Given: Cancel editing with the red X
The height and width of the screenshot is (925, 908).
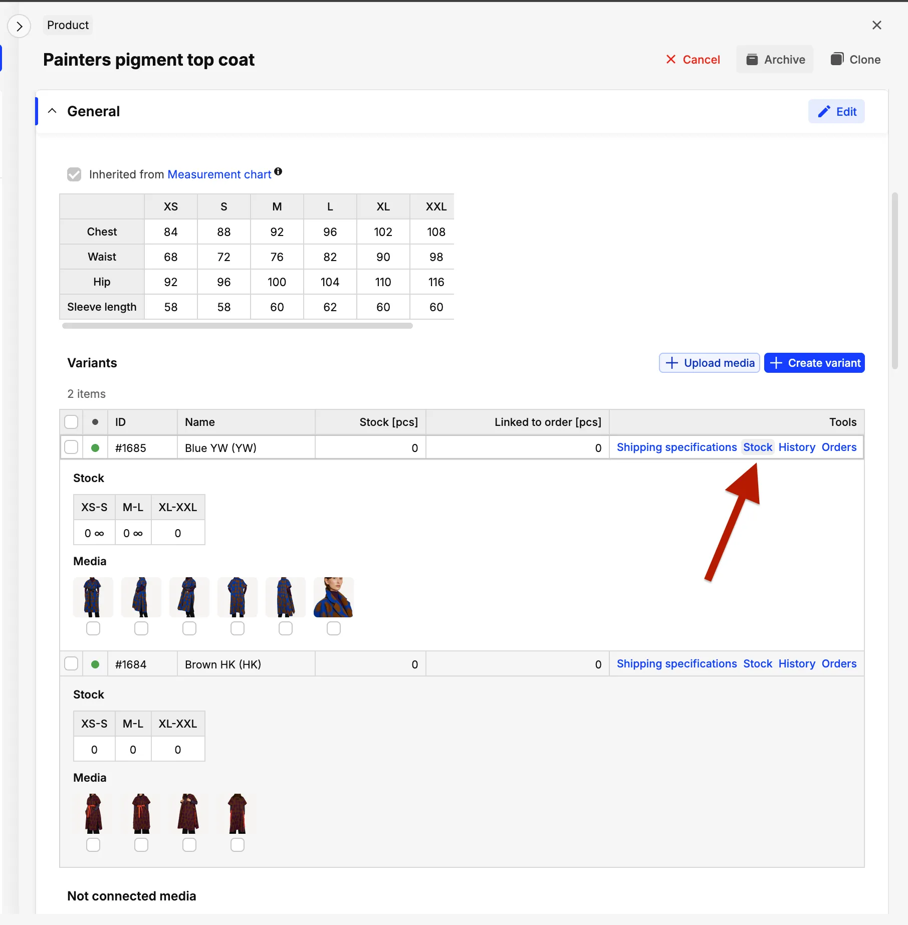Looking at the screenshot, I should 693,60.
